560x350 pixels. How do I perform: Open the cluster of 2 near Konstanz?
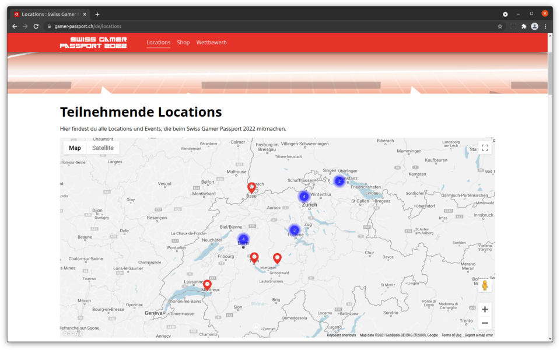339,181
